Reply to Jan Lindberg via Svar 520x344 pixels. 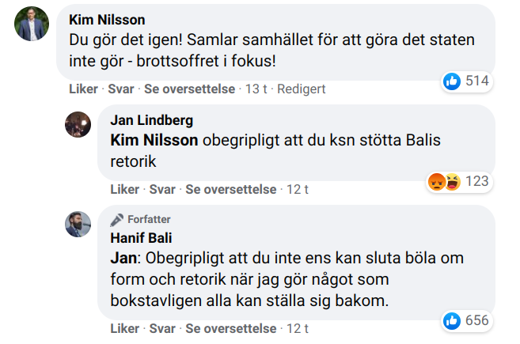(163, 190)
